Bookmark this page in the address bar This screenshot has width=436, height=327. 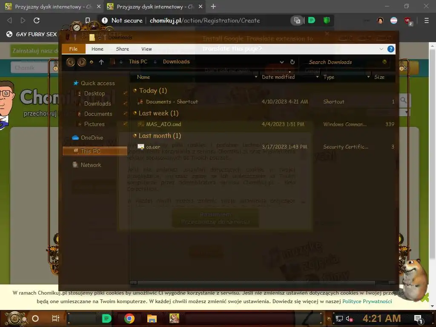(x=88, y=20)
